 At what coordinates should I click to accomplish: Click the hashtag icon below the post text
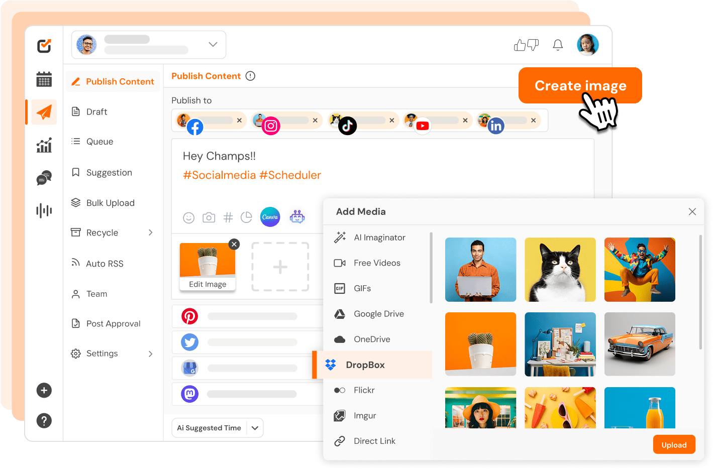tap(228, 217)
